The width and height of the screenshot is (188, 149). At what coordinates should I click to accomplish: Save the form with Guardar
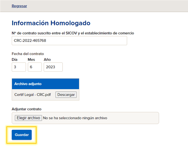22,135
